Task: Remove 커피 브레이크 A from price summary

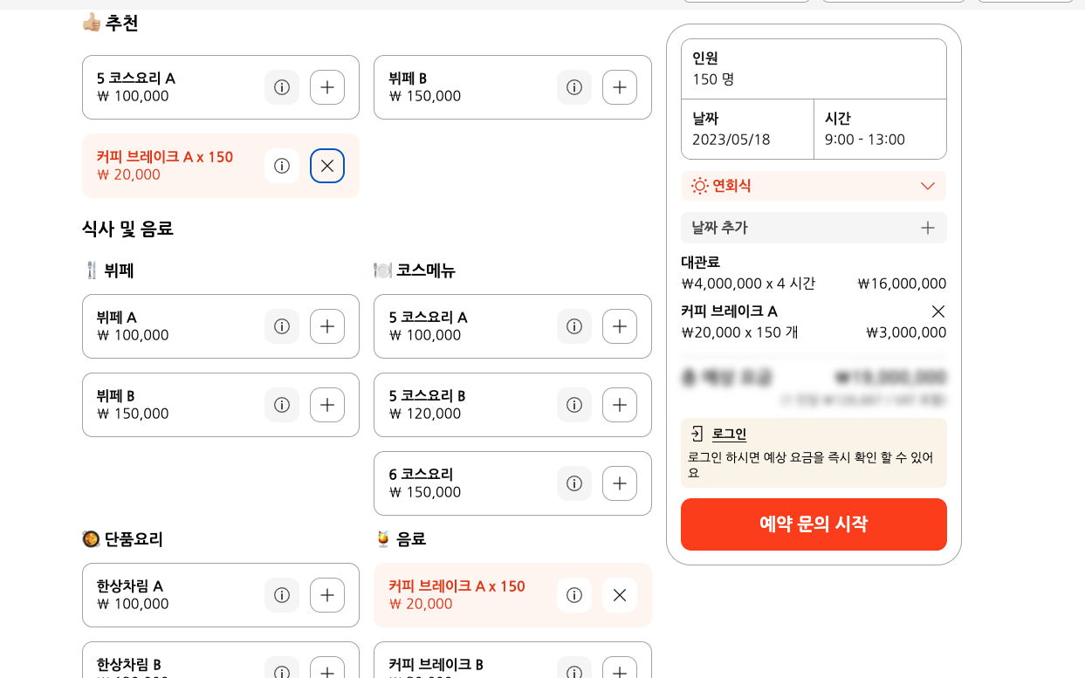Action: 938,312
